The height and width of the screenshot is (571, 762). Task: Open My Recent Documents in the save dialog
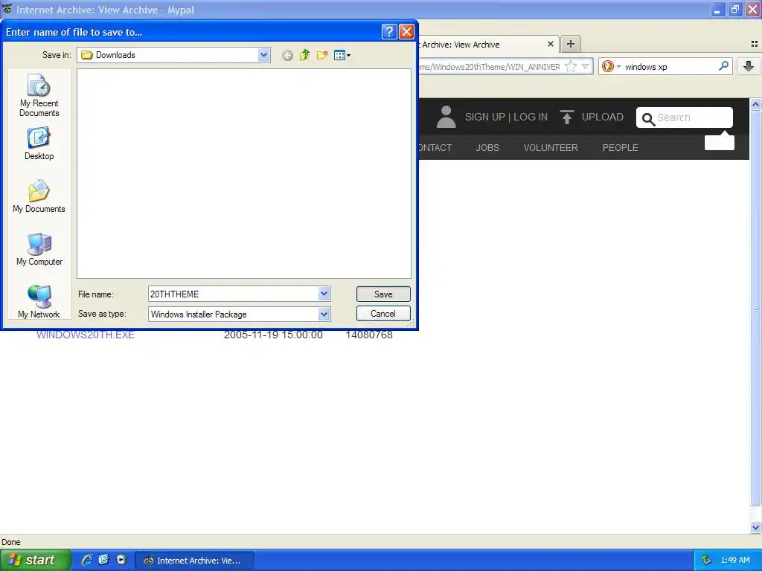39,96
